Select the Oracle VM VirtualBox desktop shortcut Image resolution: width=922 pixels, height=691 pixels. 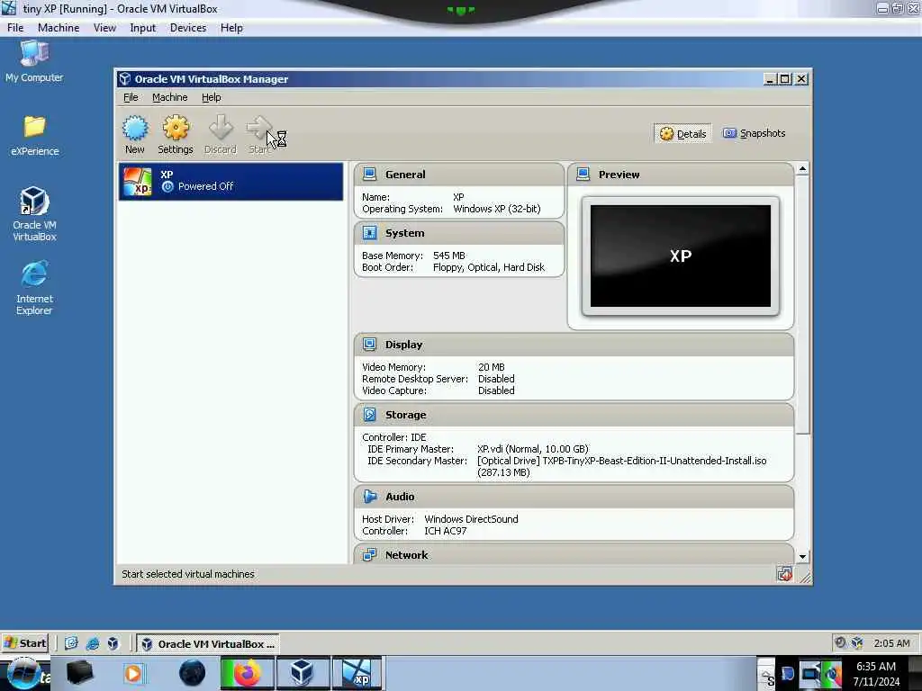coord(34,214)
